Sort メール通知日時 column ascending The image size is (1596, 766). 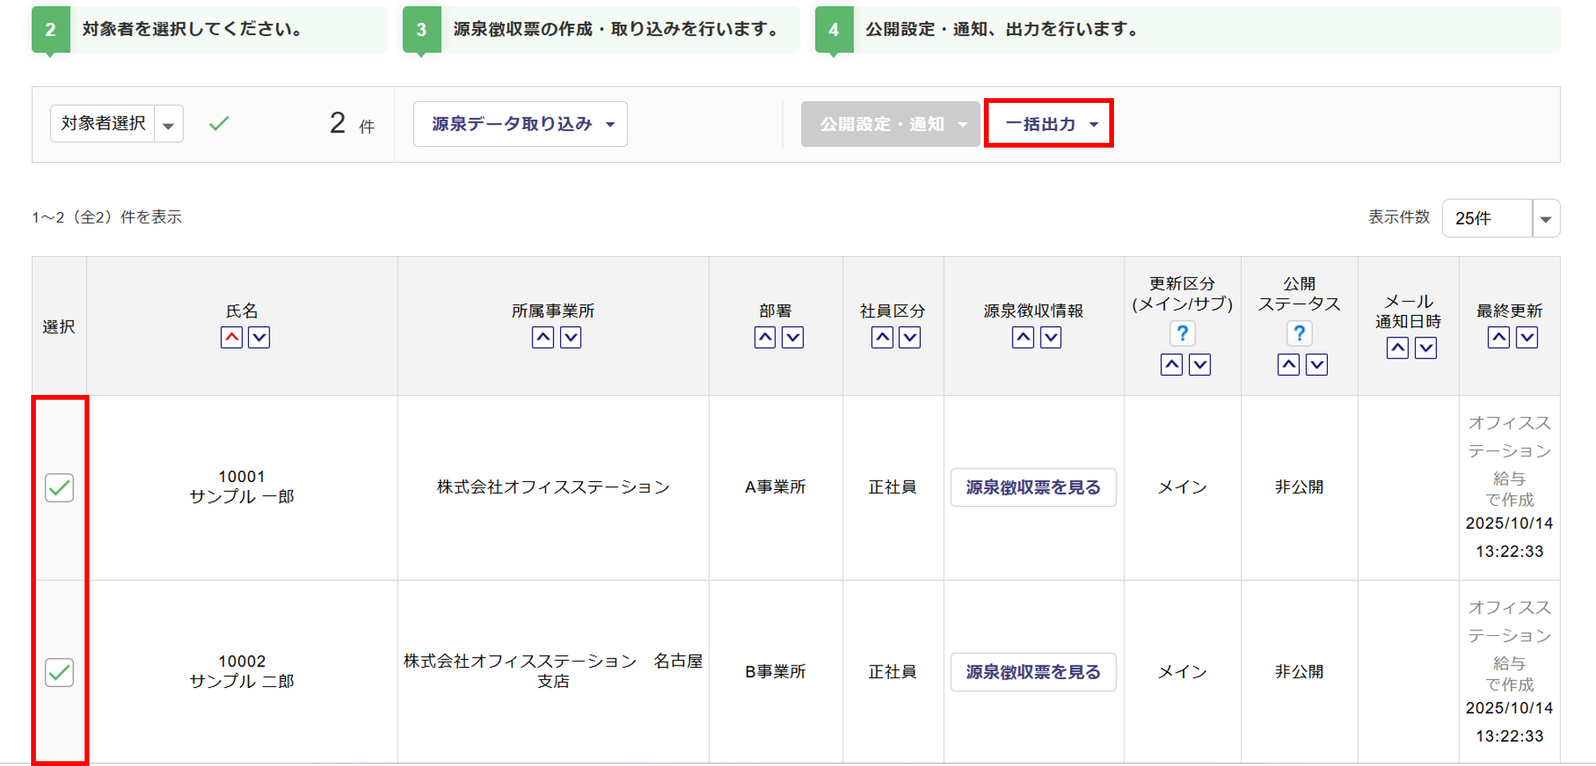click(x=1397, y=348)
